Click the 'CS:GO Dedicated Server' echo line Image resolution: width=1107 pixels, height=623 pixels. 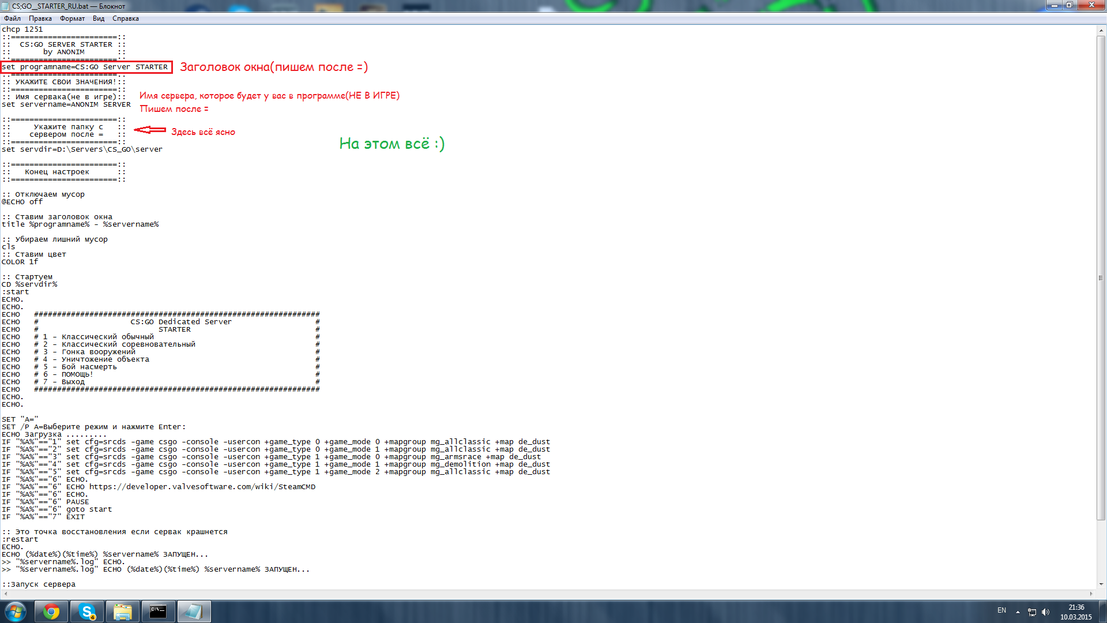161,322
